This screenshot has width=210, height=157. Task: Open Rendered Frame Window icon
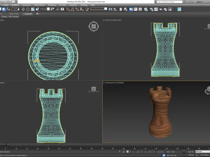click(x=156, y=9)
